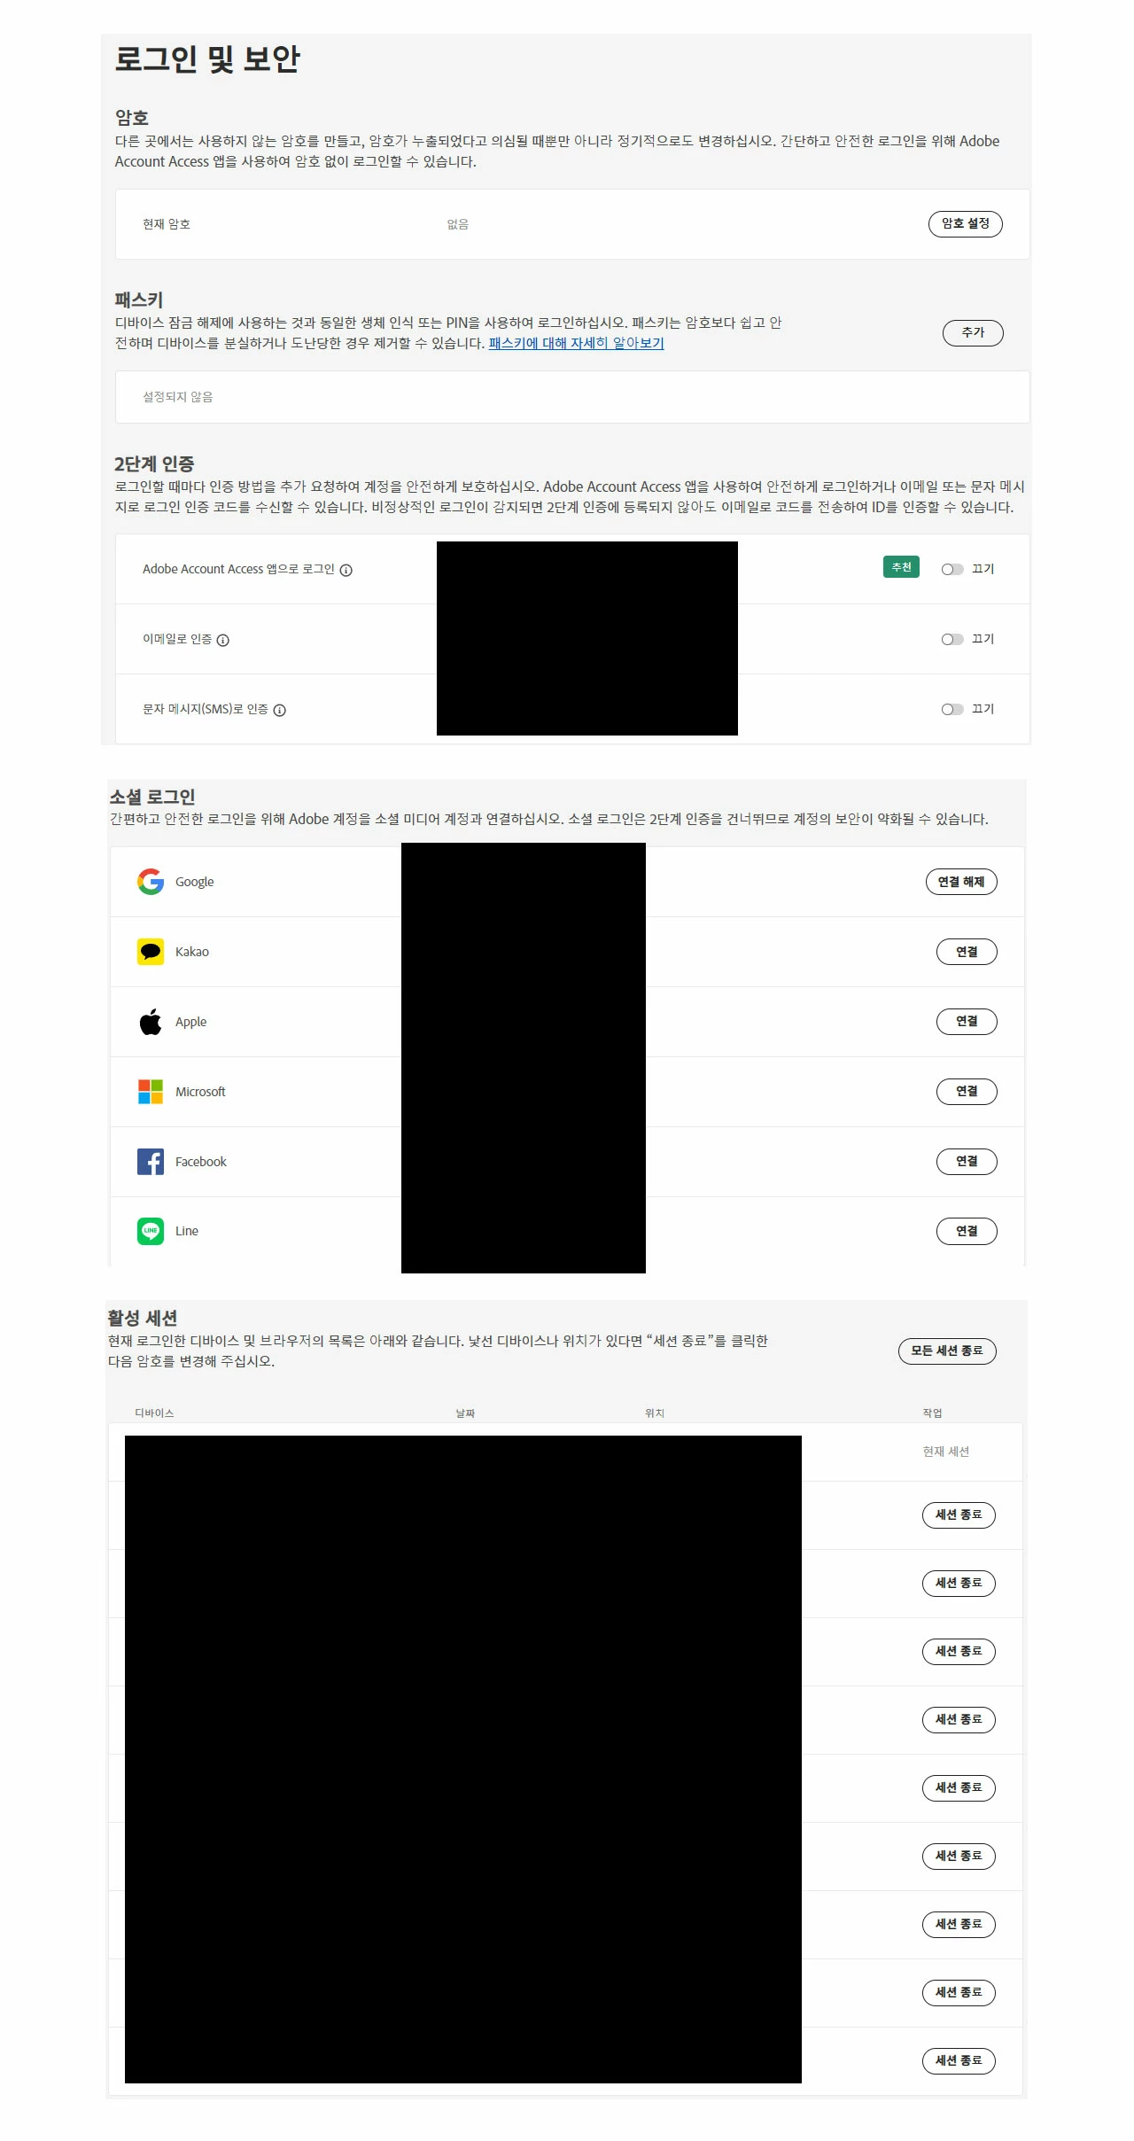Open info icon beside 문자 메시지(SMS)로 인증
The height and width of the screenshot is (2141, 1134).
point(280,710)
